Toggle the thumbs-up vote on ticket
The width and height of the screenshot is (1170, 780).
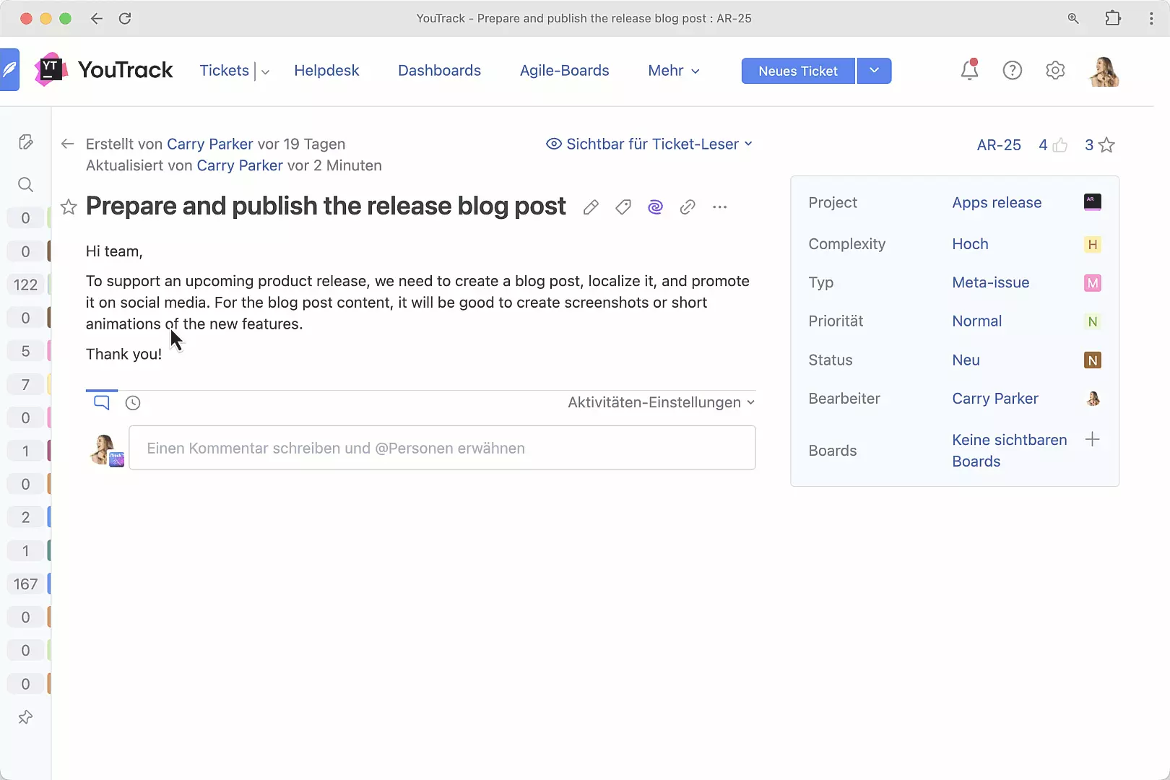(1059, 145)
